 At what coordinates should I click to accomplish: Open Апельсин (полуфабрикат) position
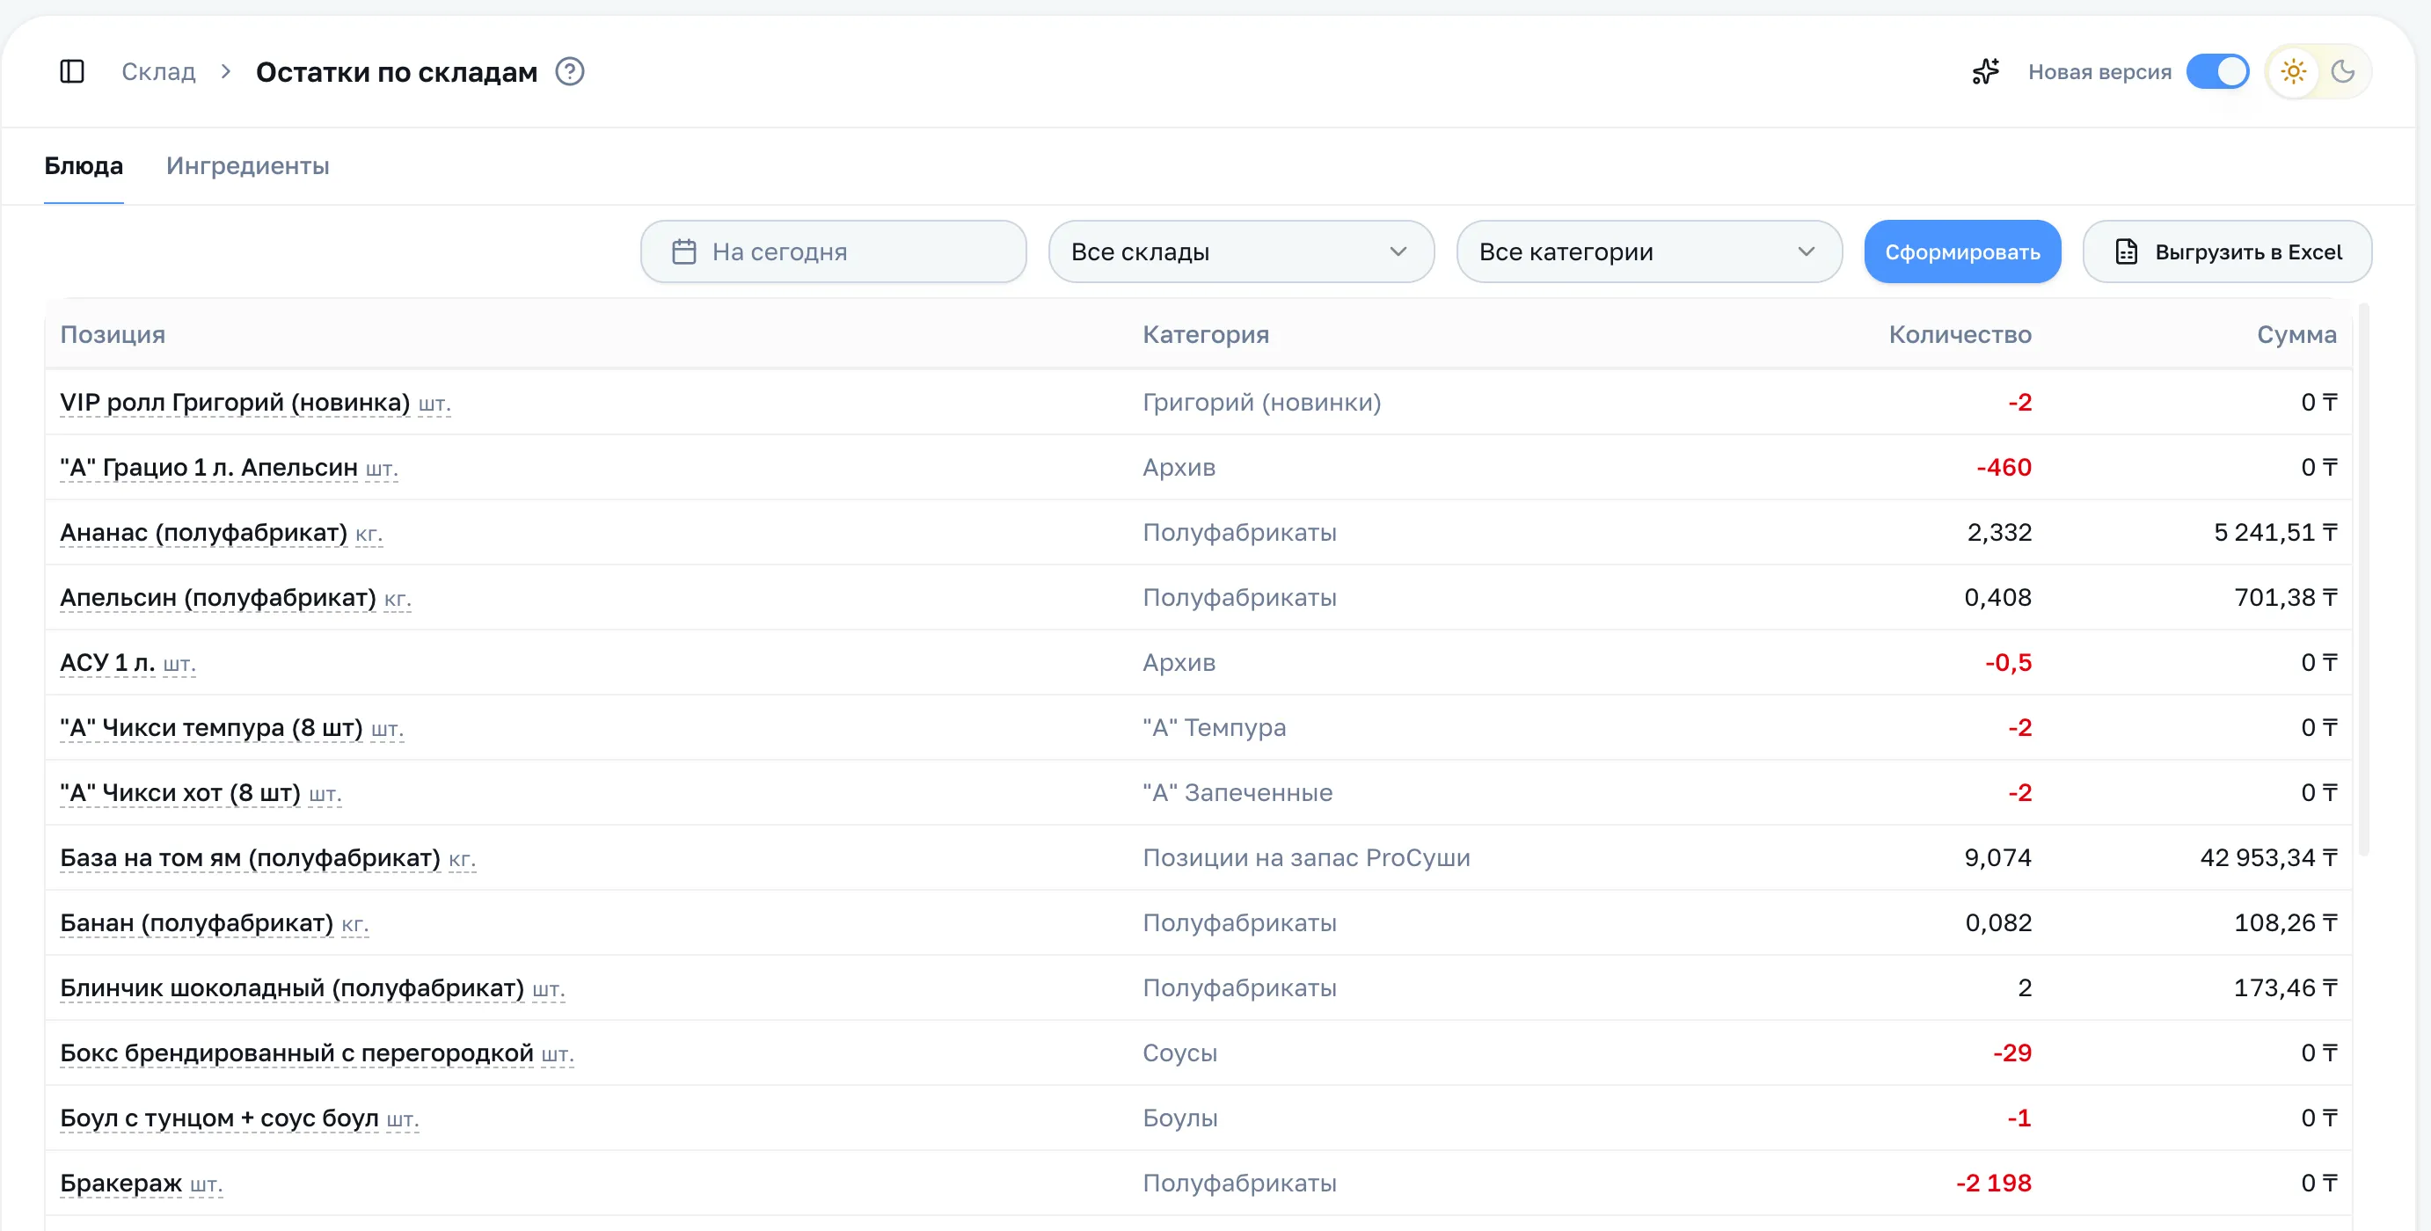tap(218, 598)
